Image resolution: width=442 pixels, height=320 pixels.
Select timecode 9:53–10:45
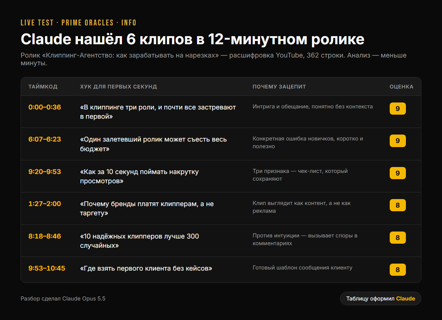pos(47,268)
